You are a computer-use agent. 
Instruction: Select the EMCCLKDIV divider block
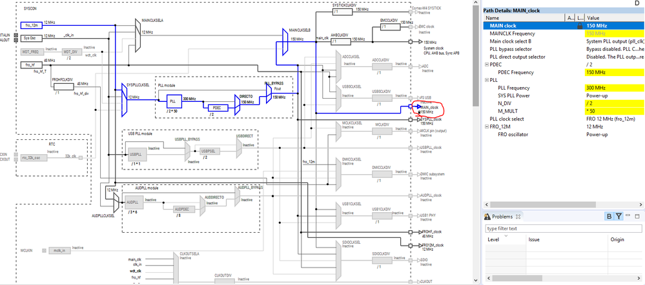pyautogui.click(x=391, y=26)
